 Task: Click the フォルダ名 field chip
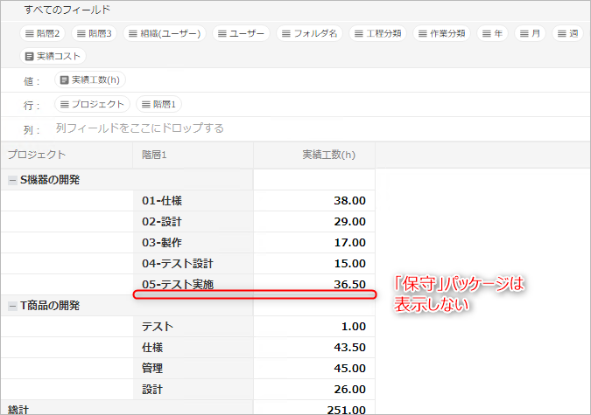coord(309,34)
